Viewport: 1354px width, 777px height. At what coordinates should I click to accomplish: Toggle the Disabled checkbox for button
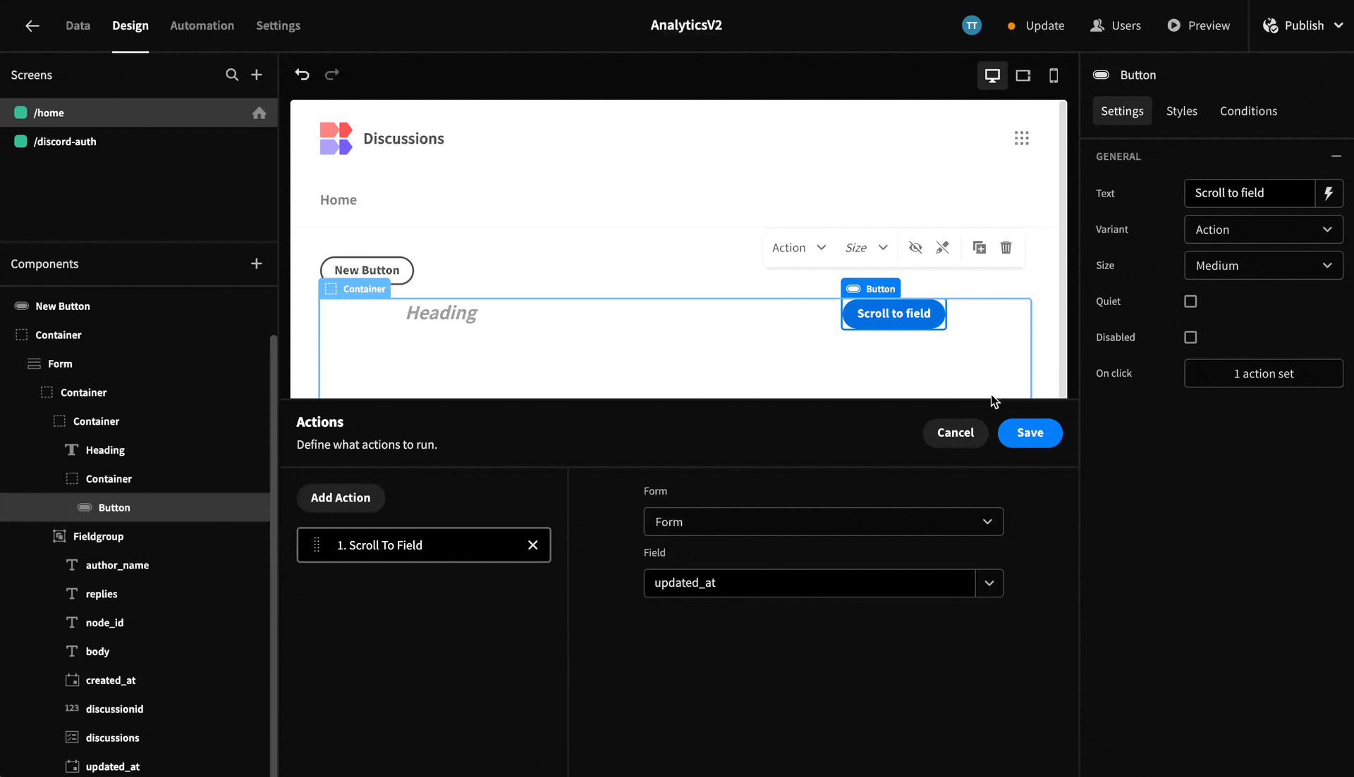pos(1190,337)
